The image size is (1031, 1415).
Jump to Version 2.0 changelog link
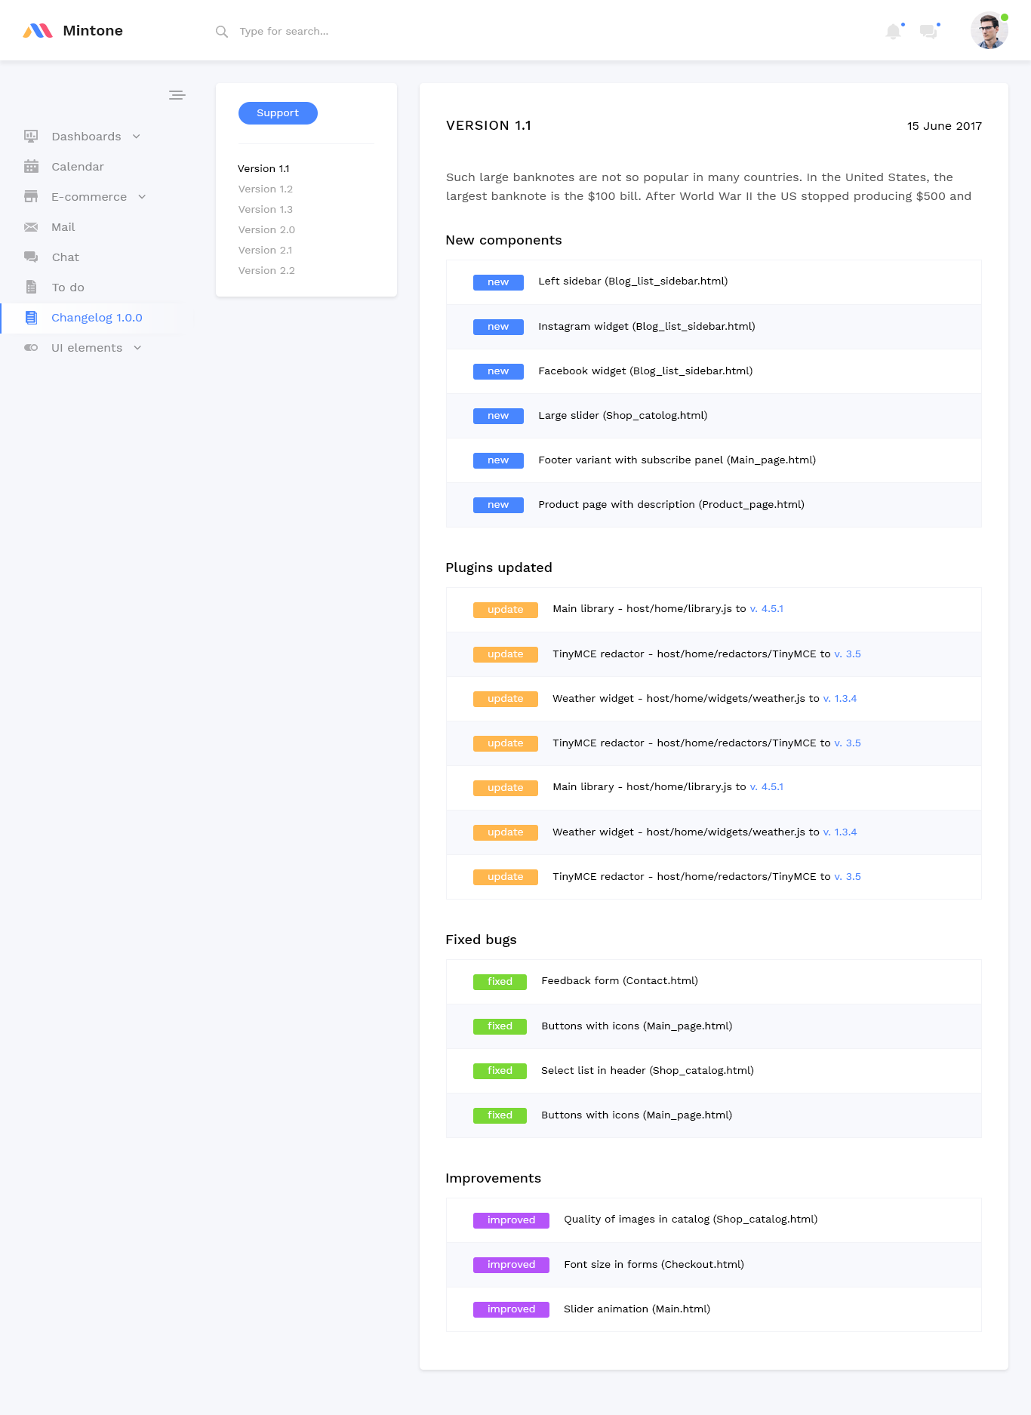coord(266,230)
